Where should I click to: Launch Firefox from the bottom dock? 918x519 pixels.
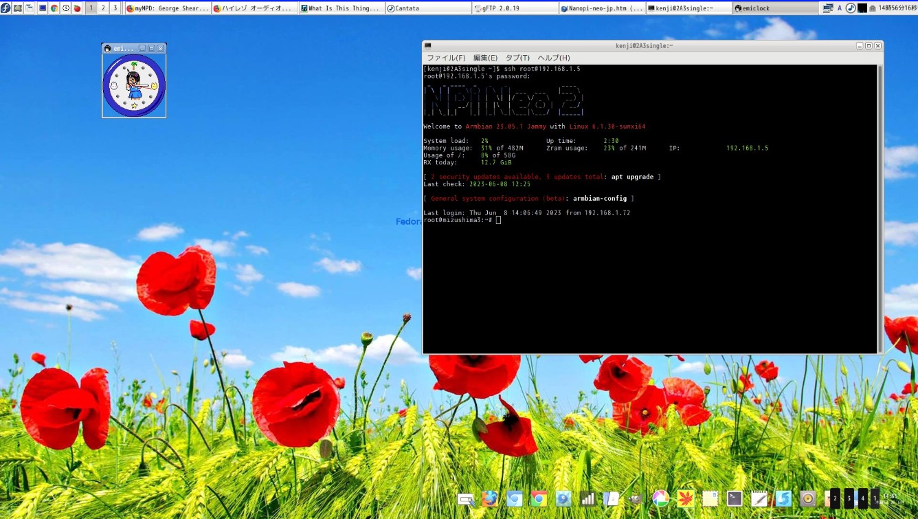pyautogui.click(x=490, y=498)
